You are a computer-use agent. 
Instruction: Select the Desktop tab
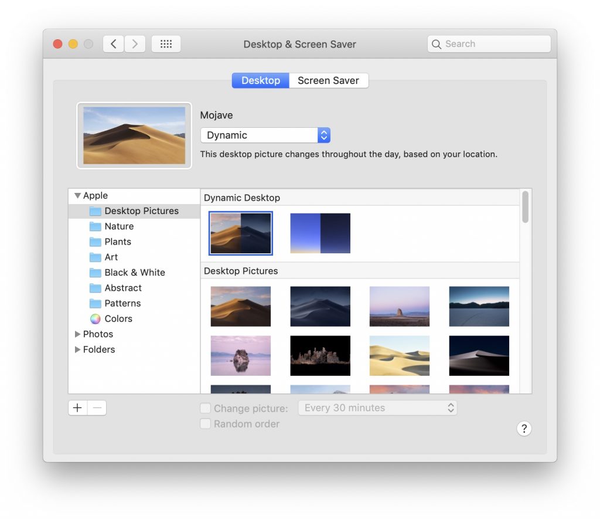260,80
